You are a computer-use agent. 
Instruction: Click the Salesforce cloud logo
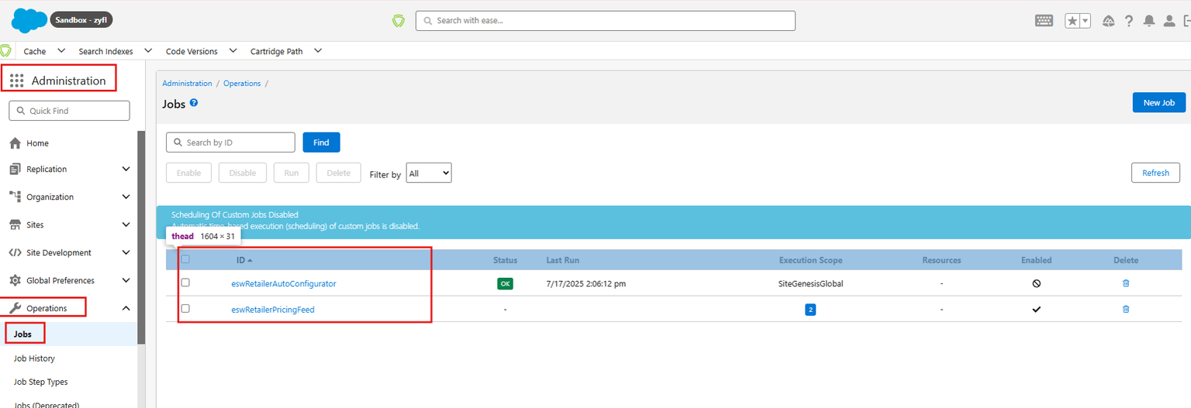pos(29,20)
